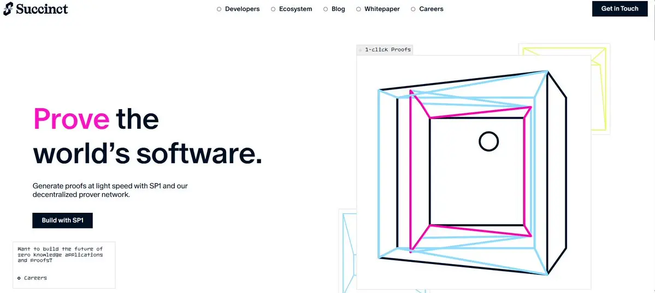This screenshot has width=655, height=293.
Task: Click the black circle in the cube illustration
Action: (488, 141)
